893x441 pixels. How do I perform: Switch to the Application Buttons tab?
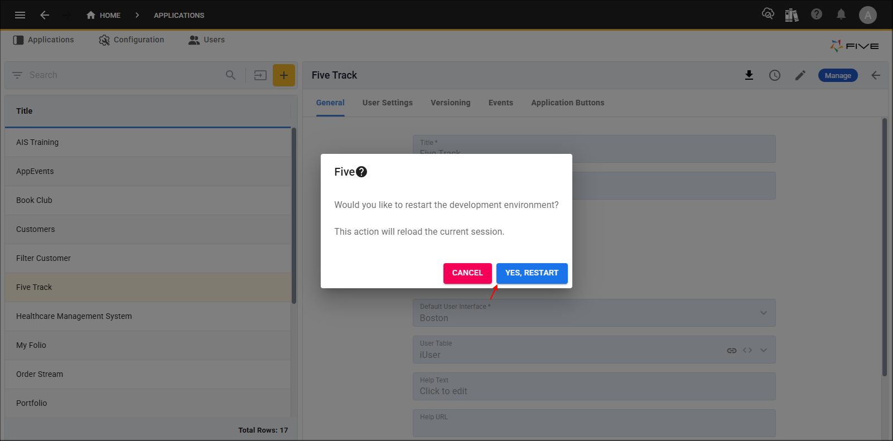point(568,103)
